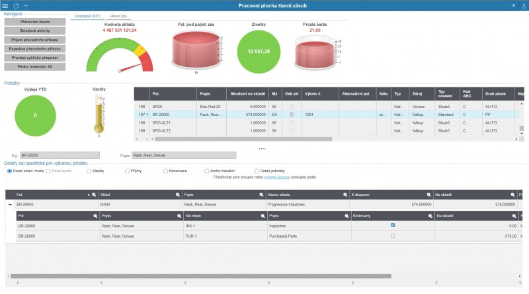Click the clipboard icon in top bar
The height and width of the screenshot is (294, 529).
coord(16,5)
